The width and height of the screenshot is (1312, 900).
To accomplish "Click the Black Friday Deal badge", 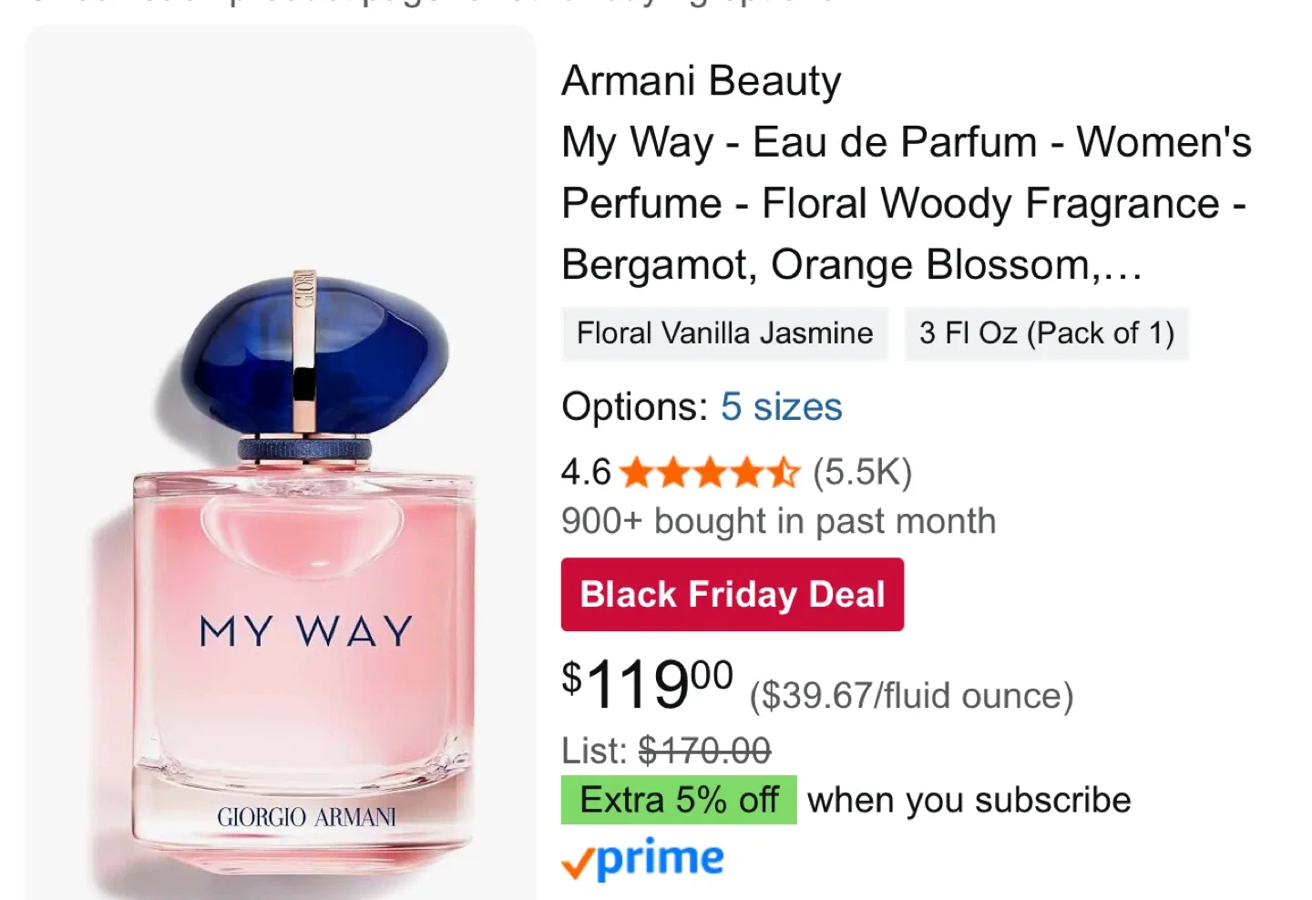I will coord(732,594).
